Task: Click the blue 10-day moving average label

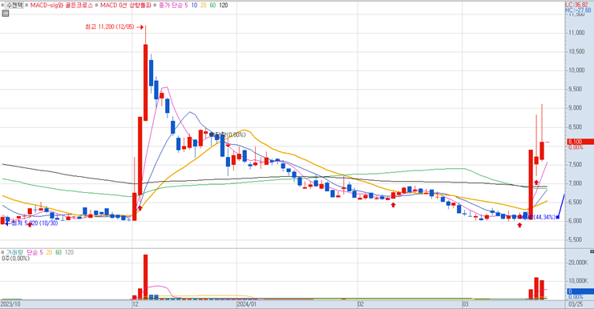Action: coord(194,6)
